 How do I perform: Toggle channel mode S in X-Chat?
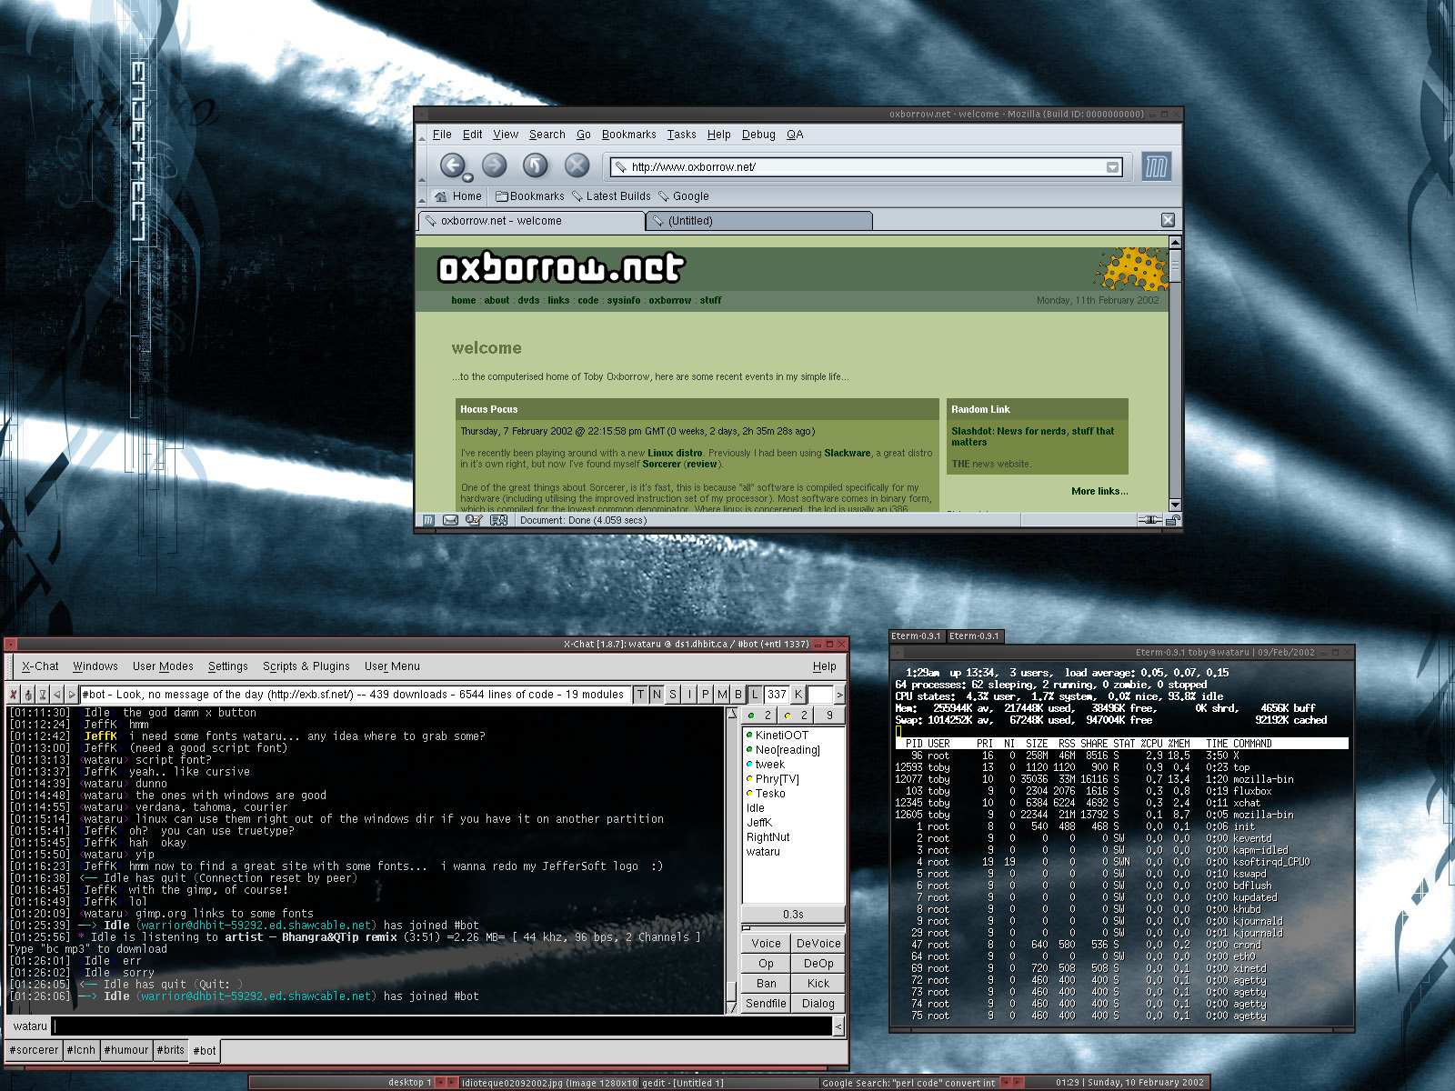coord(673,695)
